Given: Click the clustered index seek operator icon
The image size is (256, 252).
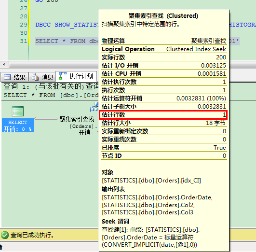Looking at the screenshot, I should pos(94,107).
